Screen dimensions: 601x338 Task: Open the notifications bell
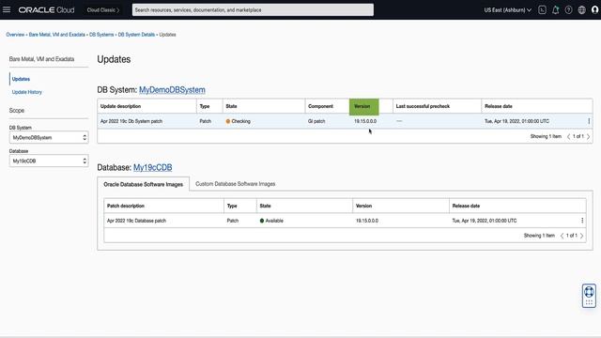[555, 10]
